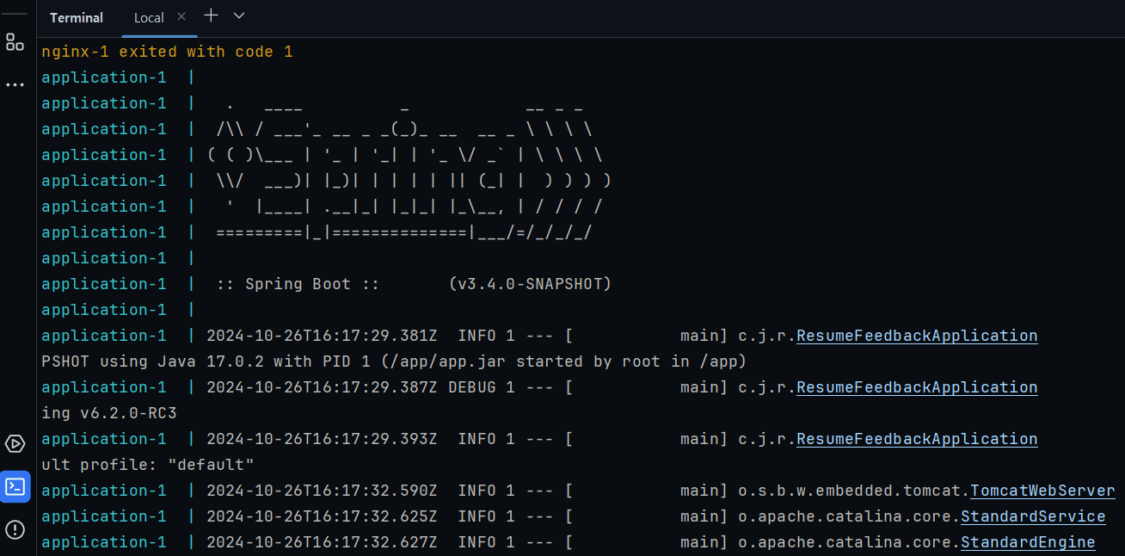The width and height of the screenshot is (1125, 556).
Task: Open the Problems exclamation icon
Action: coord(15,528)
